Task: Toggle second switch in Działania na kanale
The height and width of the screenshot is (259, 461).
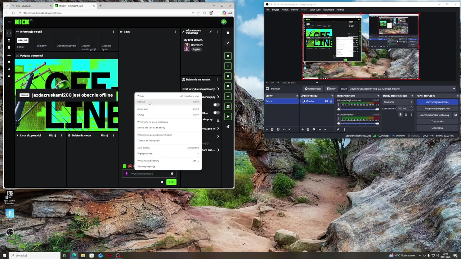Action: pos(216,113)
